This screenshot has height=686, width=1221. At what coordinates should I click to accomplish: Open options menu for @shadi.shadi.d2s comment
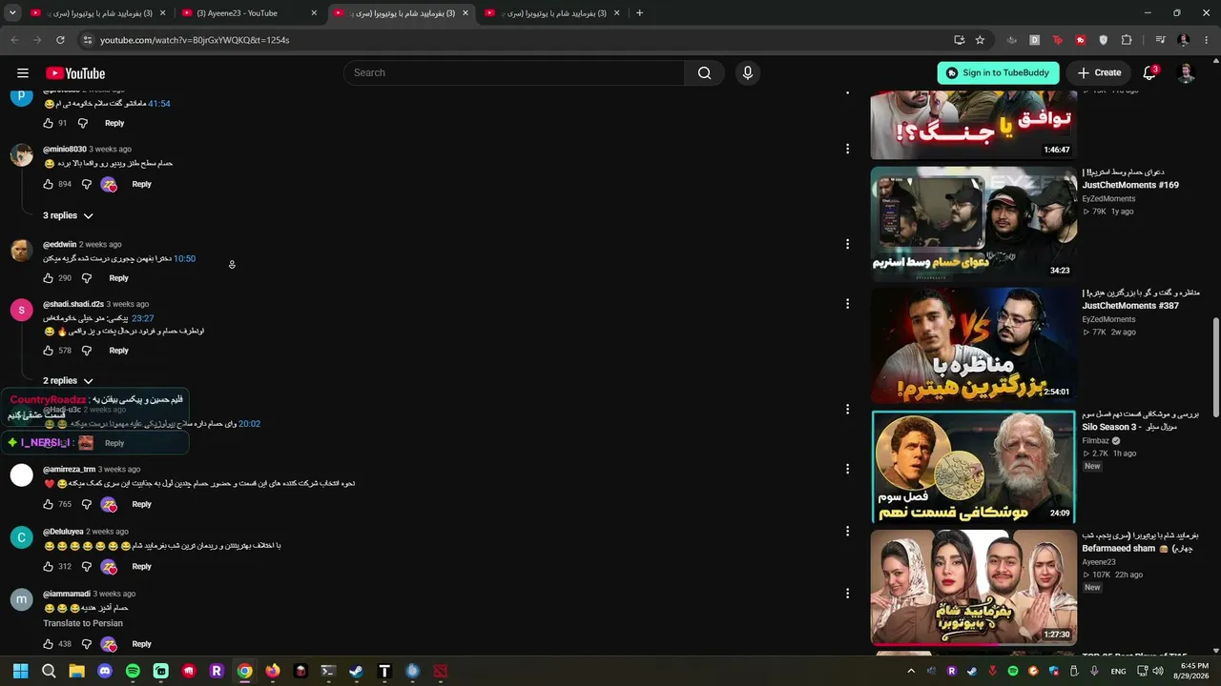click(847, 304)
